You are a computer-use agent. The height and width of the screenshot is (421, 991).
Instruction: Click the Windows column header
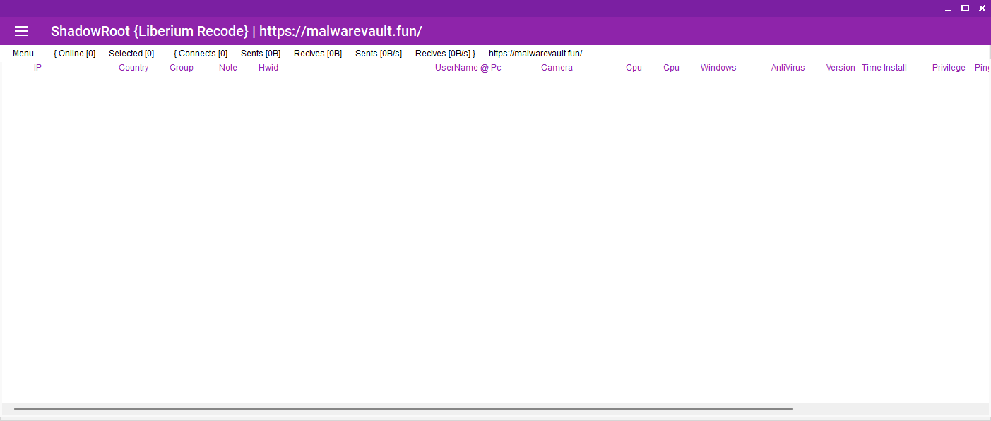click(x=718, y=68)
